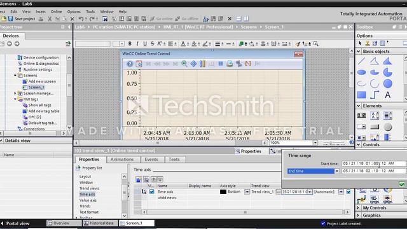
Task: Click the black Axis style color swatch
Action: coord(223,191)
